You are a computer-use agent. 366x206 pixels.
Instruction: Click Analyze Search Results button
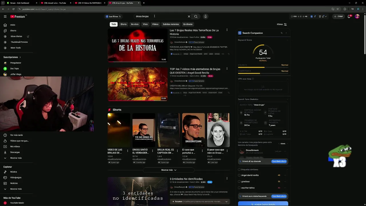tap(263, 204)
